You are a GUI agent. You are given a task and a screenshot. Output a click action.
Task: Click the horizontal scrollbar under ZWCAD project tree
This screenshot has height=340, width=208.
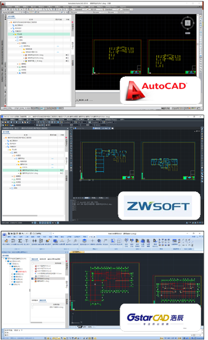[20, 216]
